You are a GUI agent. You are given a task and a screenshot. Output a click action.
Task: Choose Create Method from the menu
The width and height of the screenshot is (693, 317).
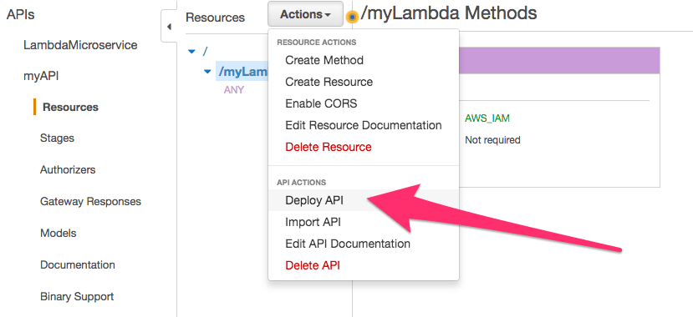[x=324, y=60]
